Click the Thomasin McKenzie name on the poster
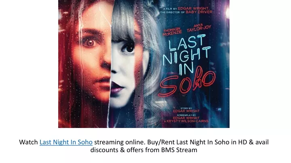Viewport: 291px width, 163px height. point(172,32)
